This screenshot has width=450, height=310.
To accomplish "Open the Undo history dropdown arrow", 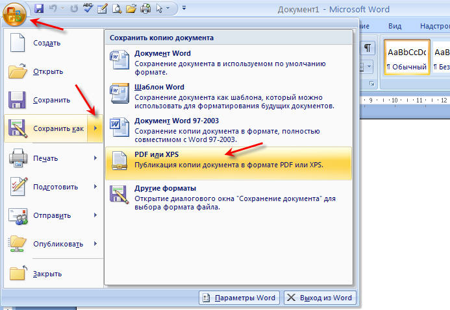I will [62, 8].
